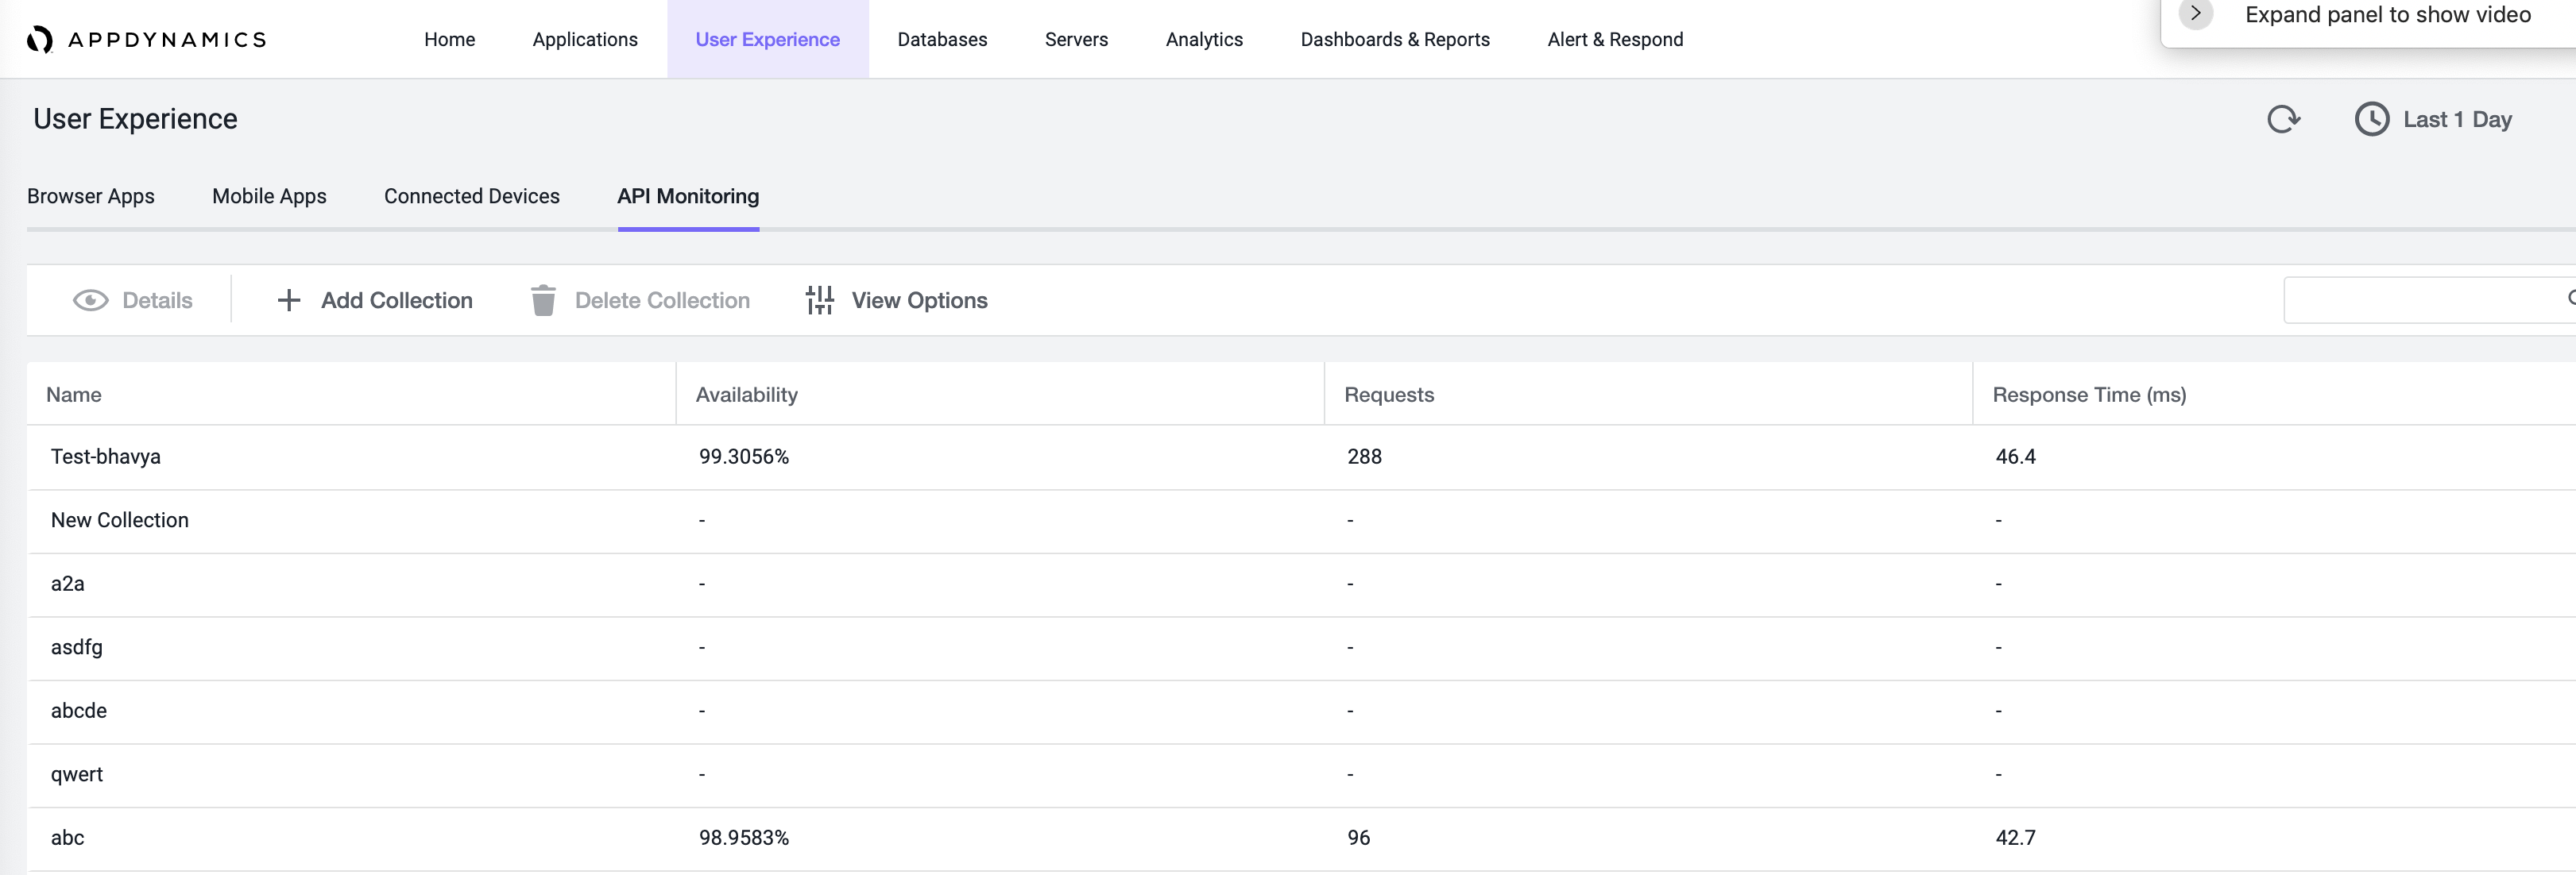This screenshot has height=875, width=2576.
Task: Click the AppDynamics logo icon
Action: [40, 39]
